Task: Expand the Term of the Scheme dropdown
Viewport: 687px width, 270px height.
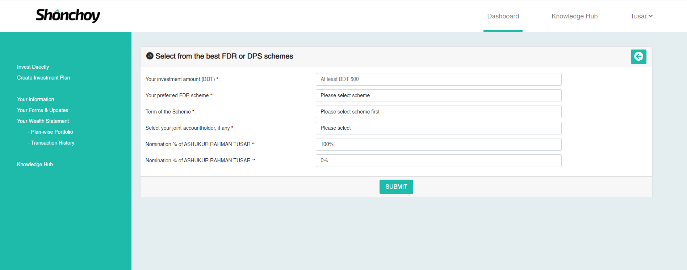Action: tap(438, 112)
